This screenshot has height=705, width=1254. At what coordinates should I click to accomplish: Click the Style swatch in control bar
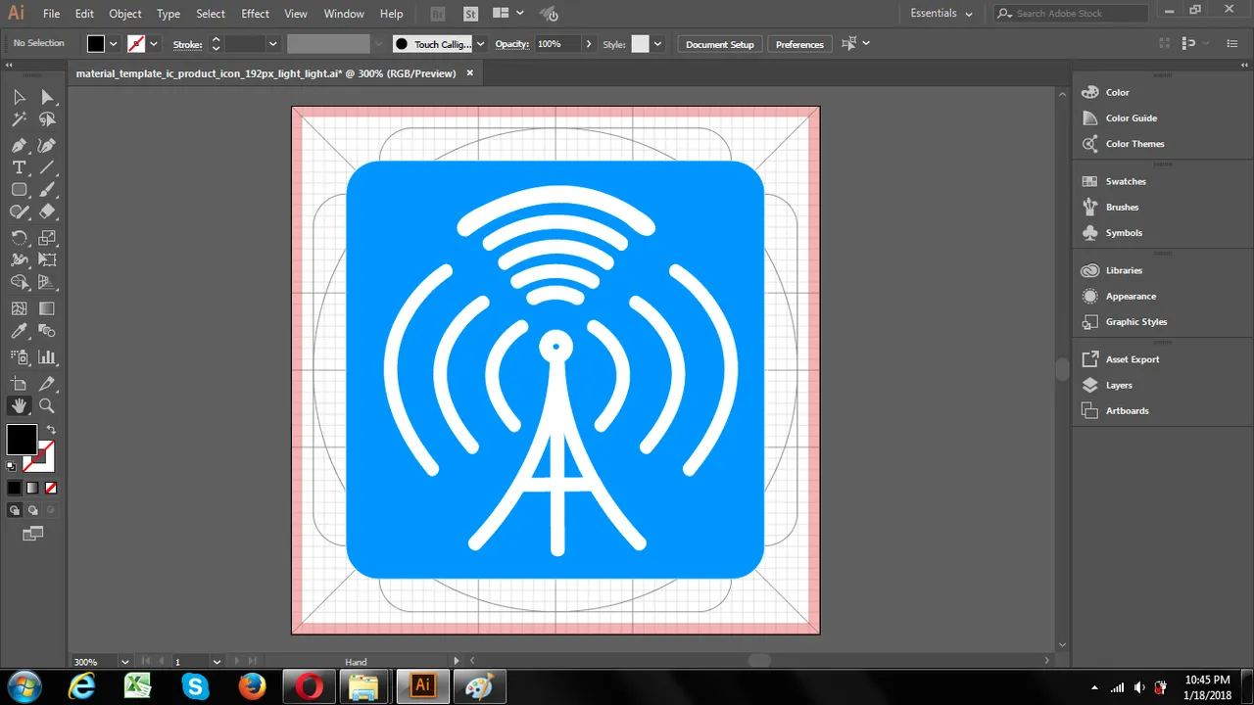click(640, 44)
